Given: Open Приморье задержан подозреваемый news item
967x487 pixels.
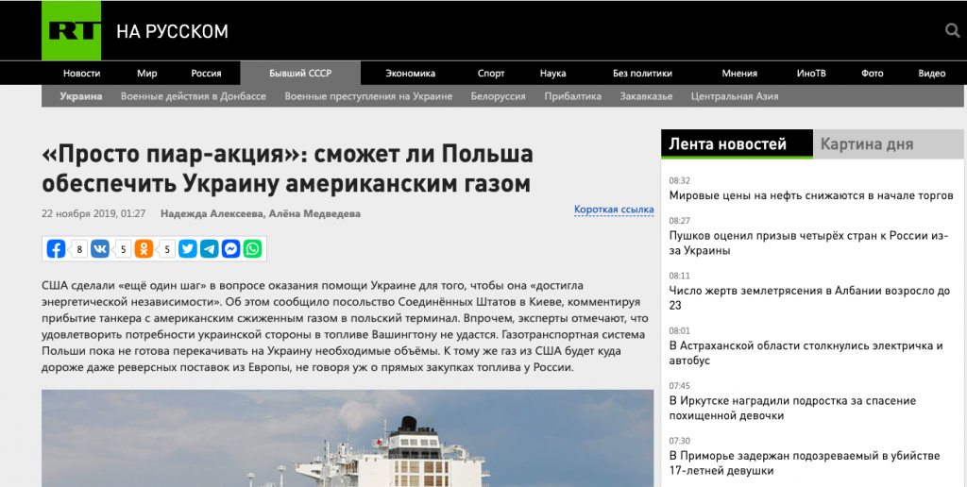Looking at the screenshot, I should tap(805, 463).
